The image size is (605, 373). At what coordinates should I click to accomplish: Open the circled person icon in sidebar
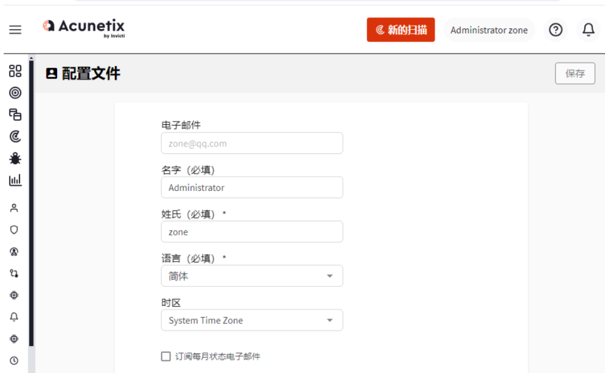14,252
